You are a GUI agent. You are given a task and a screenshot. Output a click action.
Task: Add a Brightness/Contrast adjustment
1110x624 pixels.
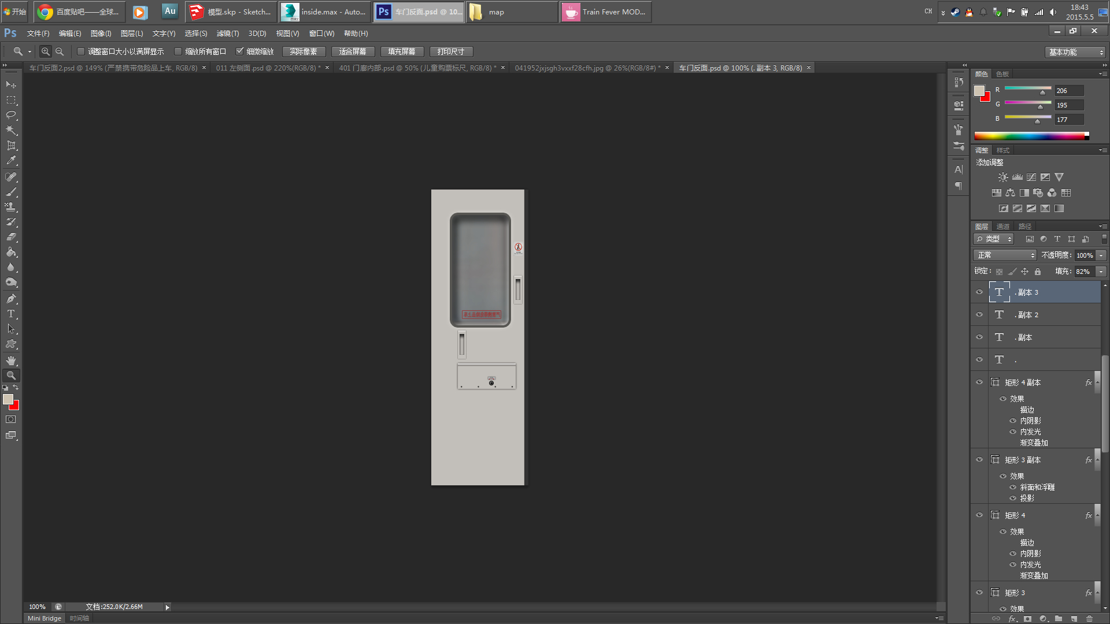point(1003,177)
